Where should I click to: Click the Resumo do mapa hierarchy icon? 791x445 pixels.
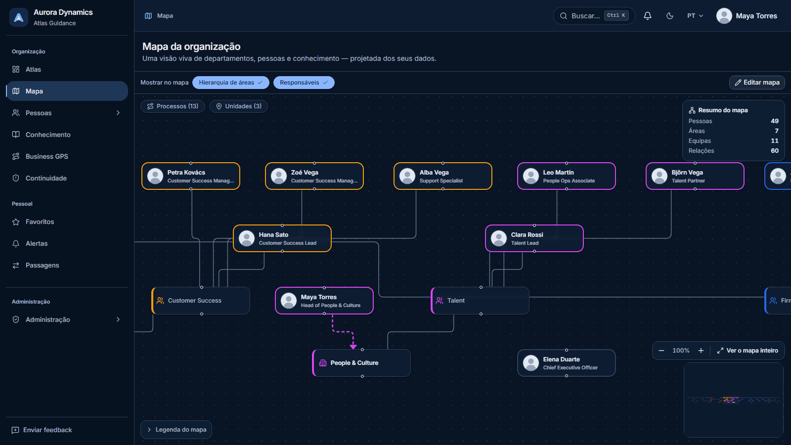click(692, 110)
